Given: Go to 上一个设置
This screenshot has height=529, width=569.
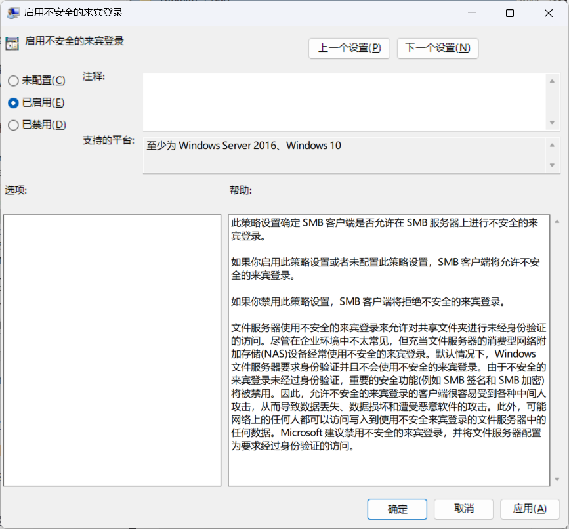Looking at the screenshot, I should [x=349, y=48].
